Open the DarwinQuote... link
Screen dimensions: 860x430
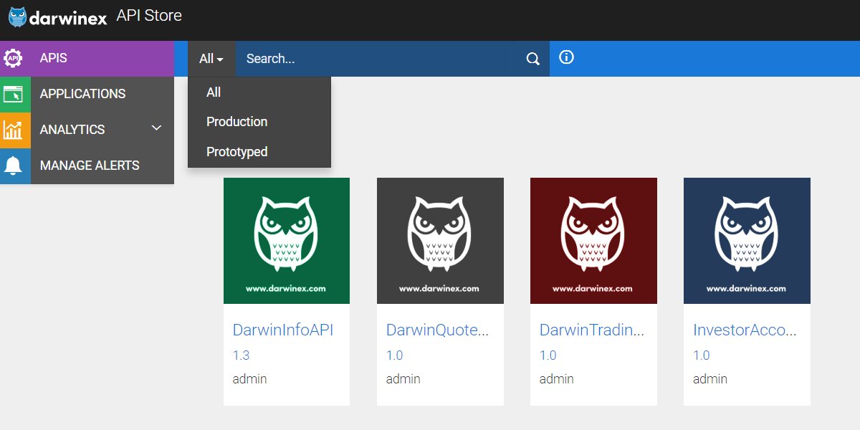(438, 330)
